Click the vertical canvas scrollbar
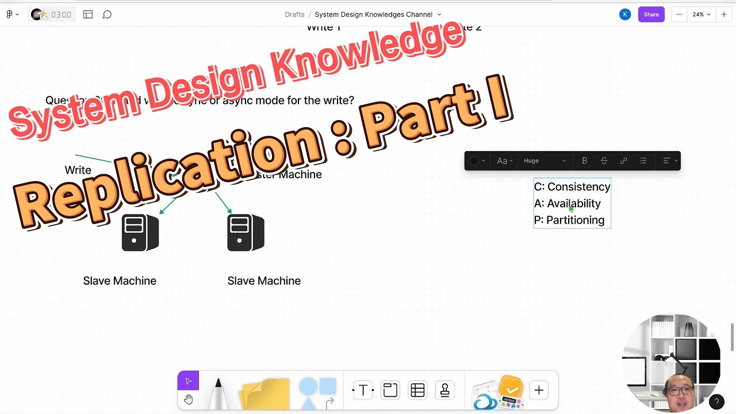 [x=733, y=336]
